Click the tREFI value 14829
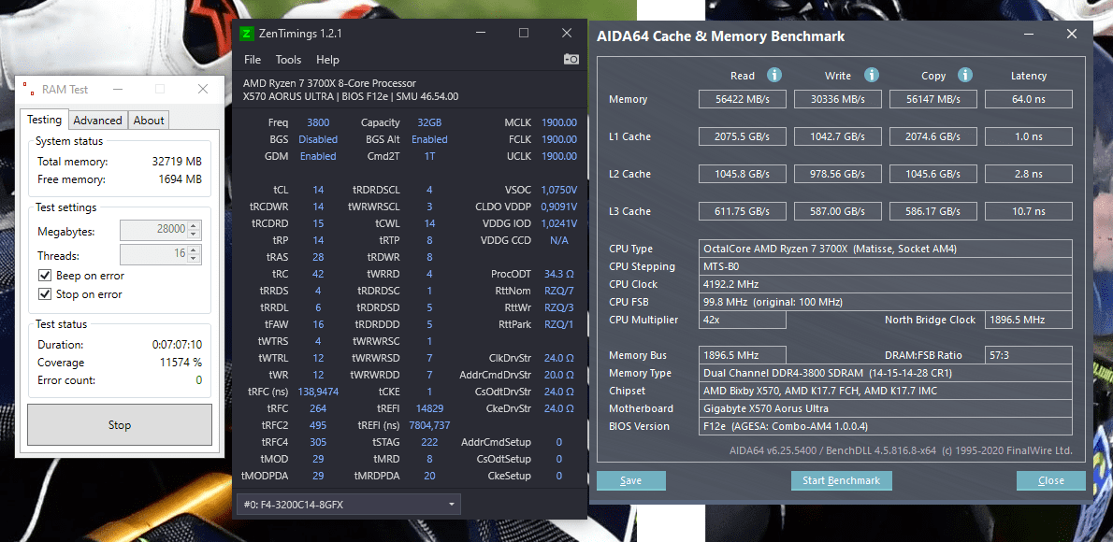Screen dimensions: 1113x542 pos(429,408)
